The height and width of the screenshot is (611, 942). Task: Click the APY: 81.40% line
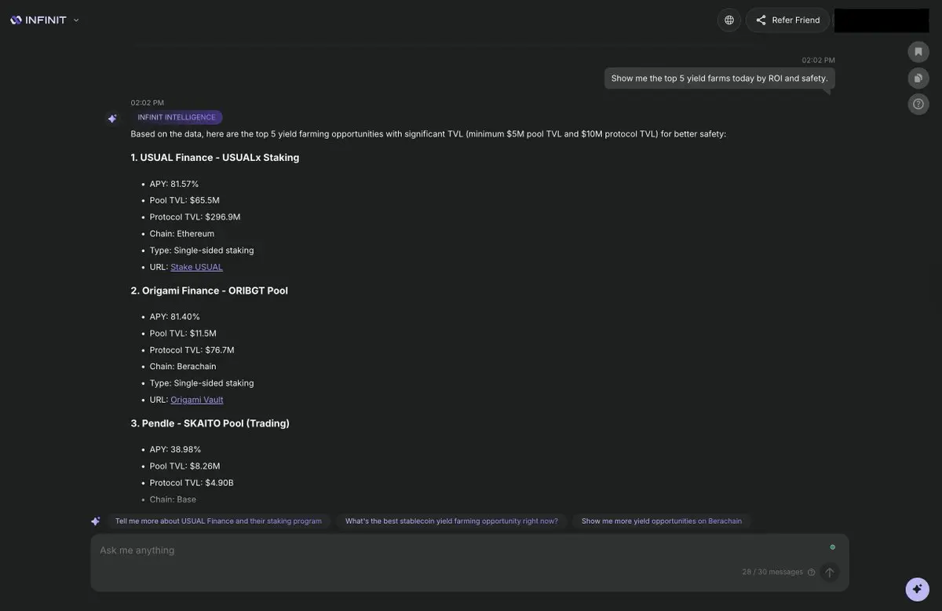coord(175,316)
